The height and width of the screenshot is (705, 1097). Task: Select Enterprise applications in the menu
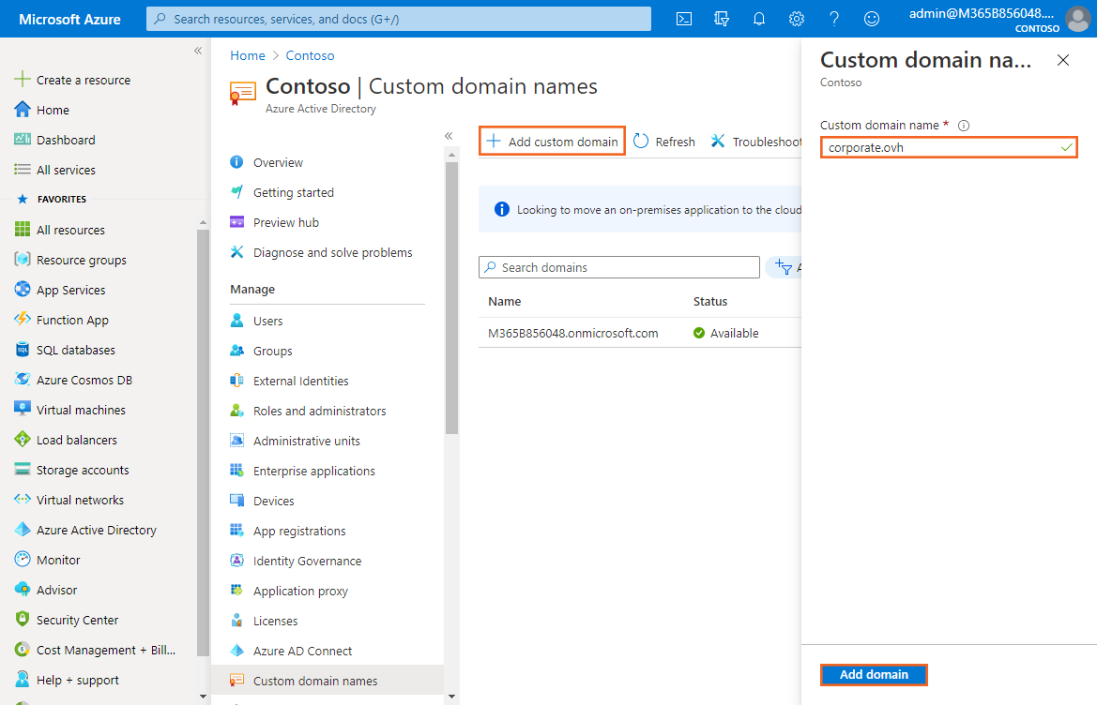tap(313, 471)
